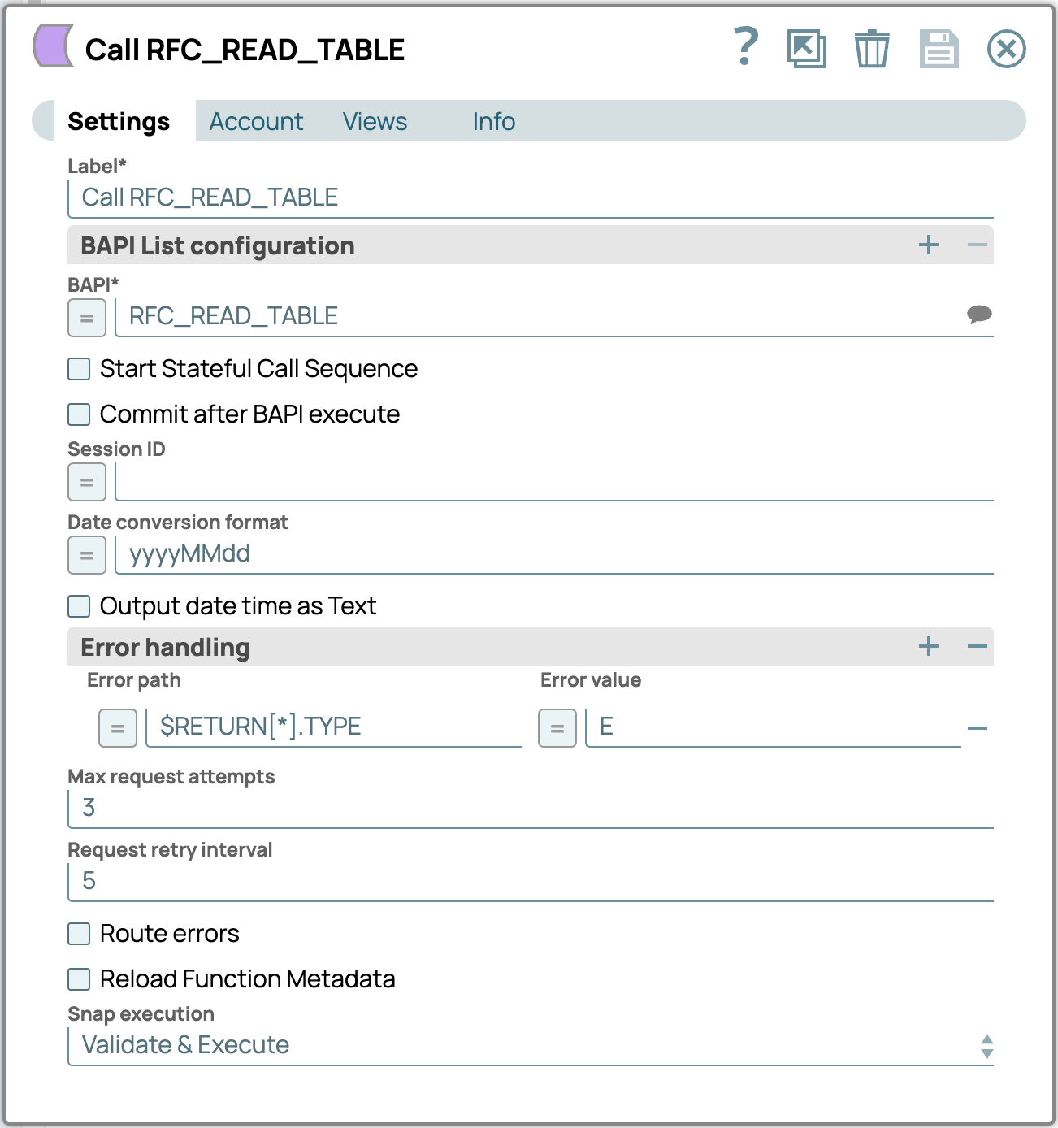Viewport: 1058px width, 1128px height.
Task: Remove the $RETURN[*].TYPE error row
Action: [x=978, y=728]
